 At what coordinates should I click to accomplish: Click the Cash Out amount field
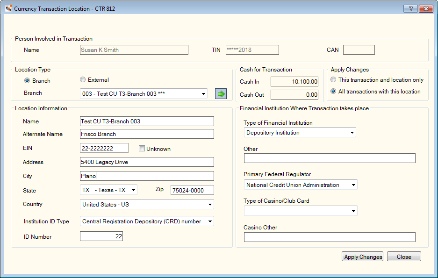(x=294, y=95)
